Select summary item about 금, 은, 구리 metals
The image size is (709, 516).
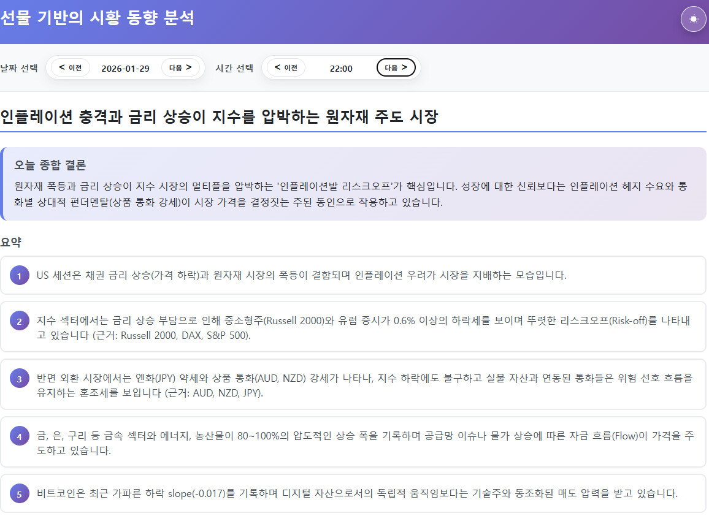(x=362, y=442)
